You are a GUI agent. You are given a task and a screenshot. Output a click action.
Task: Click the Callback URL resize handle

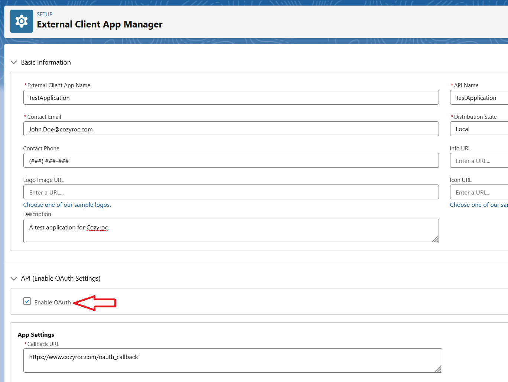[439, 369]
